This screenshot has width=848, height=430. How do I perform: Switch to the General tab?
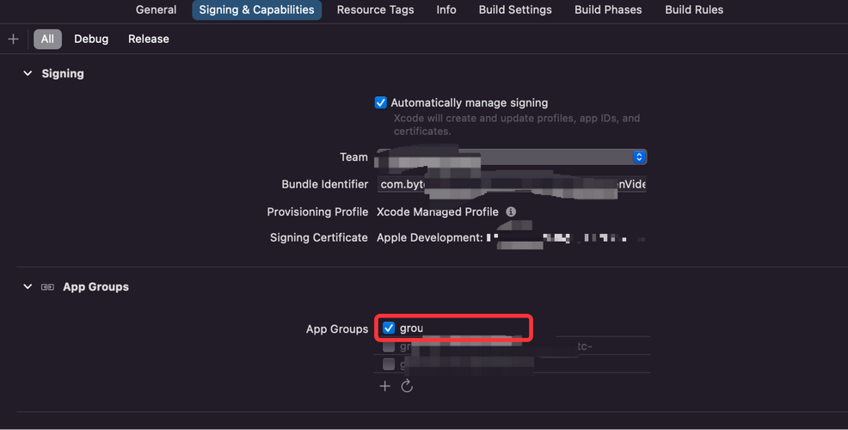(156, 9)
